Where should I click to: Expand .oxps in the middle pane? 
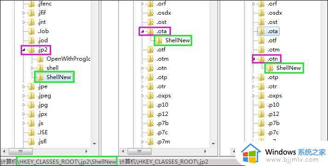pos(143,96)
